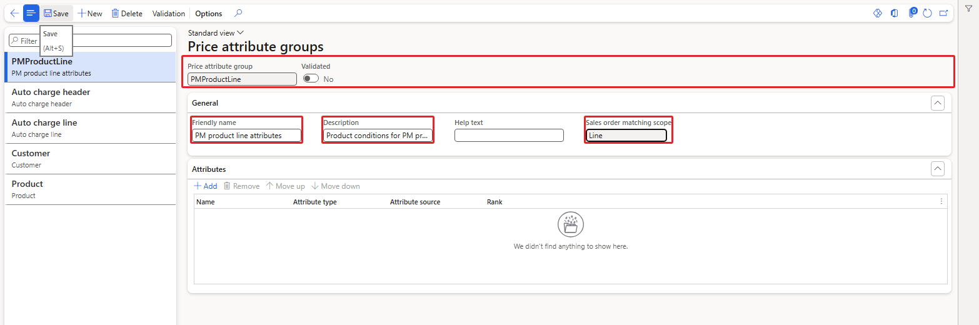Click the Attribute source column header
The height and width of the screenshot is (325, 979).
pos(415,202)
